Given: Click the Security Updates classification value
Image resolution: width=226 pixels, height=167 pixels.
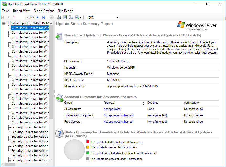Looking at the screenshot, I should (x=118, y=61).
